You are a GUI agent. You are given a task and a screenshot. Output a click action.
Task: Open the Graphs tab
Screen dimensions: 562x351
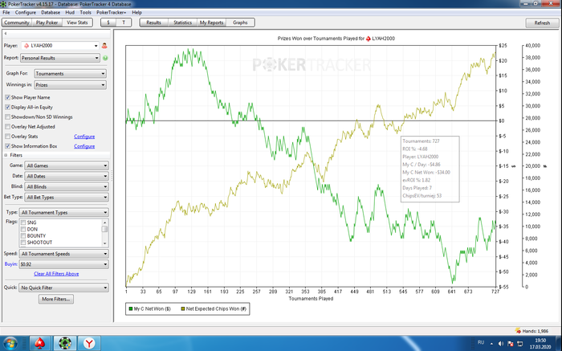(240, 22)
